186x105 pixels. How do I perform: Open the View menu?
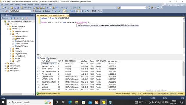12,5
